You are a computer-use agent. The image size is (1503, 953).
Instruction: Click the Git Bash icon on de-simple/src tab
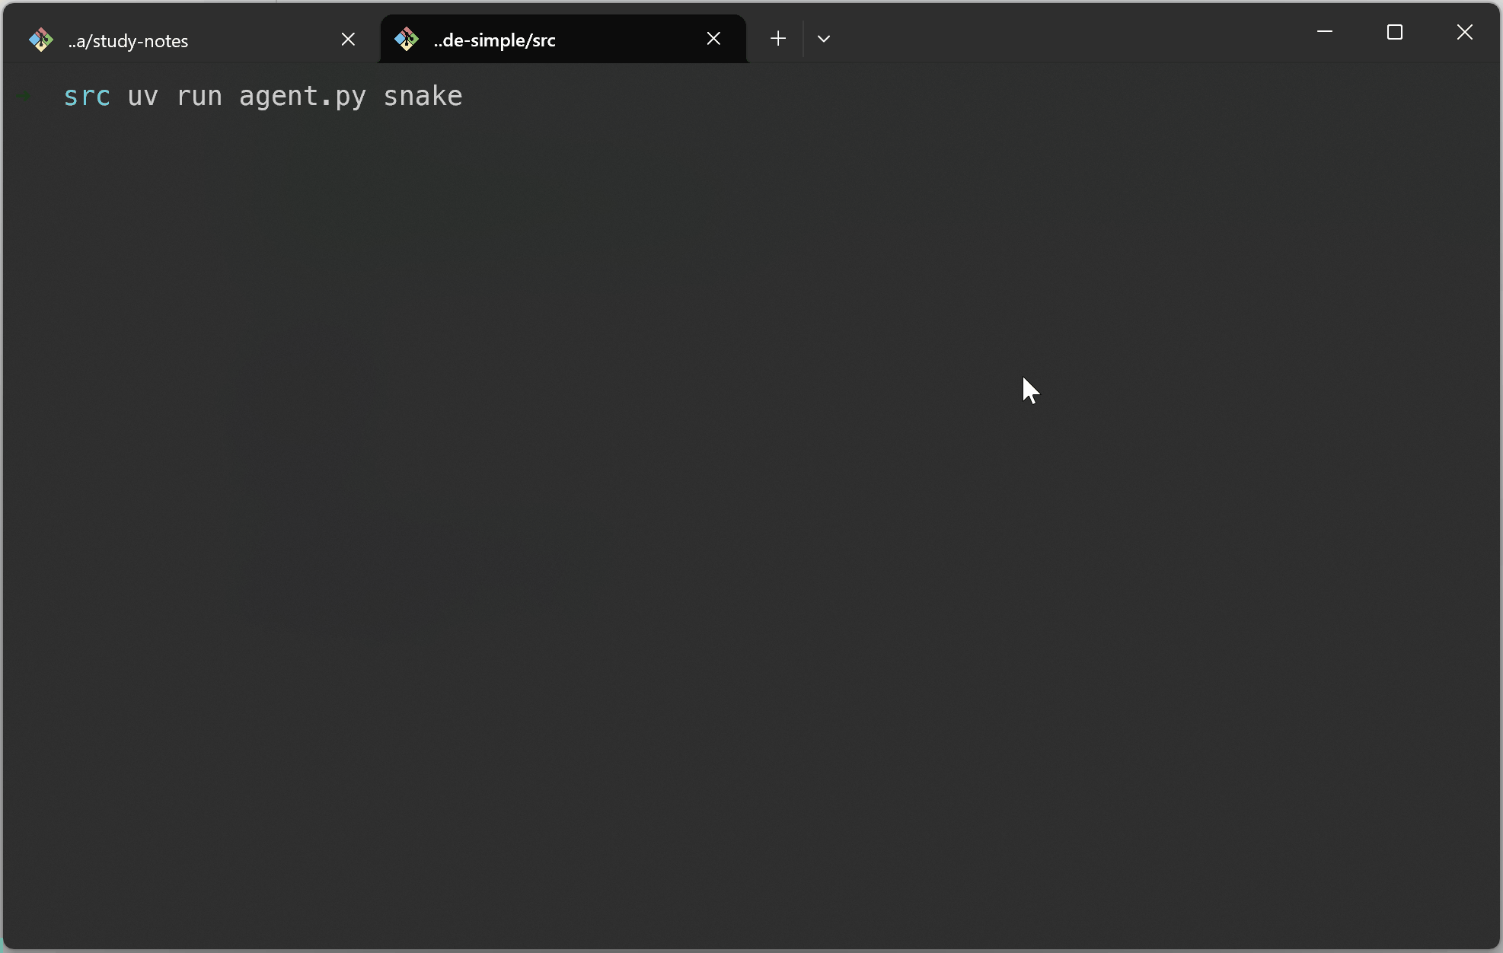pyautogui.click(x=407, y=39)
